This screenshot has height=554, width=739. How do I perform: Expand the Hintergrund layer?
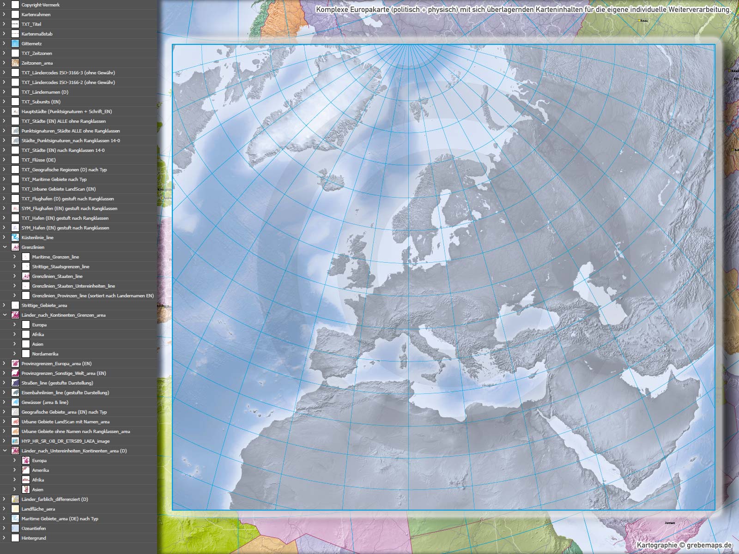[5, 538]
